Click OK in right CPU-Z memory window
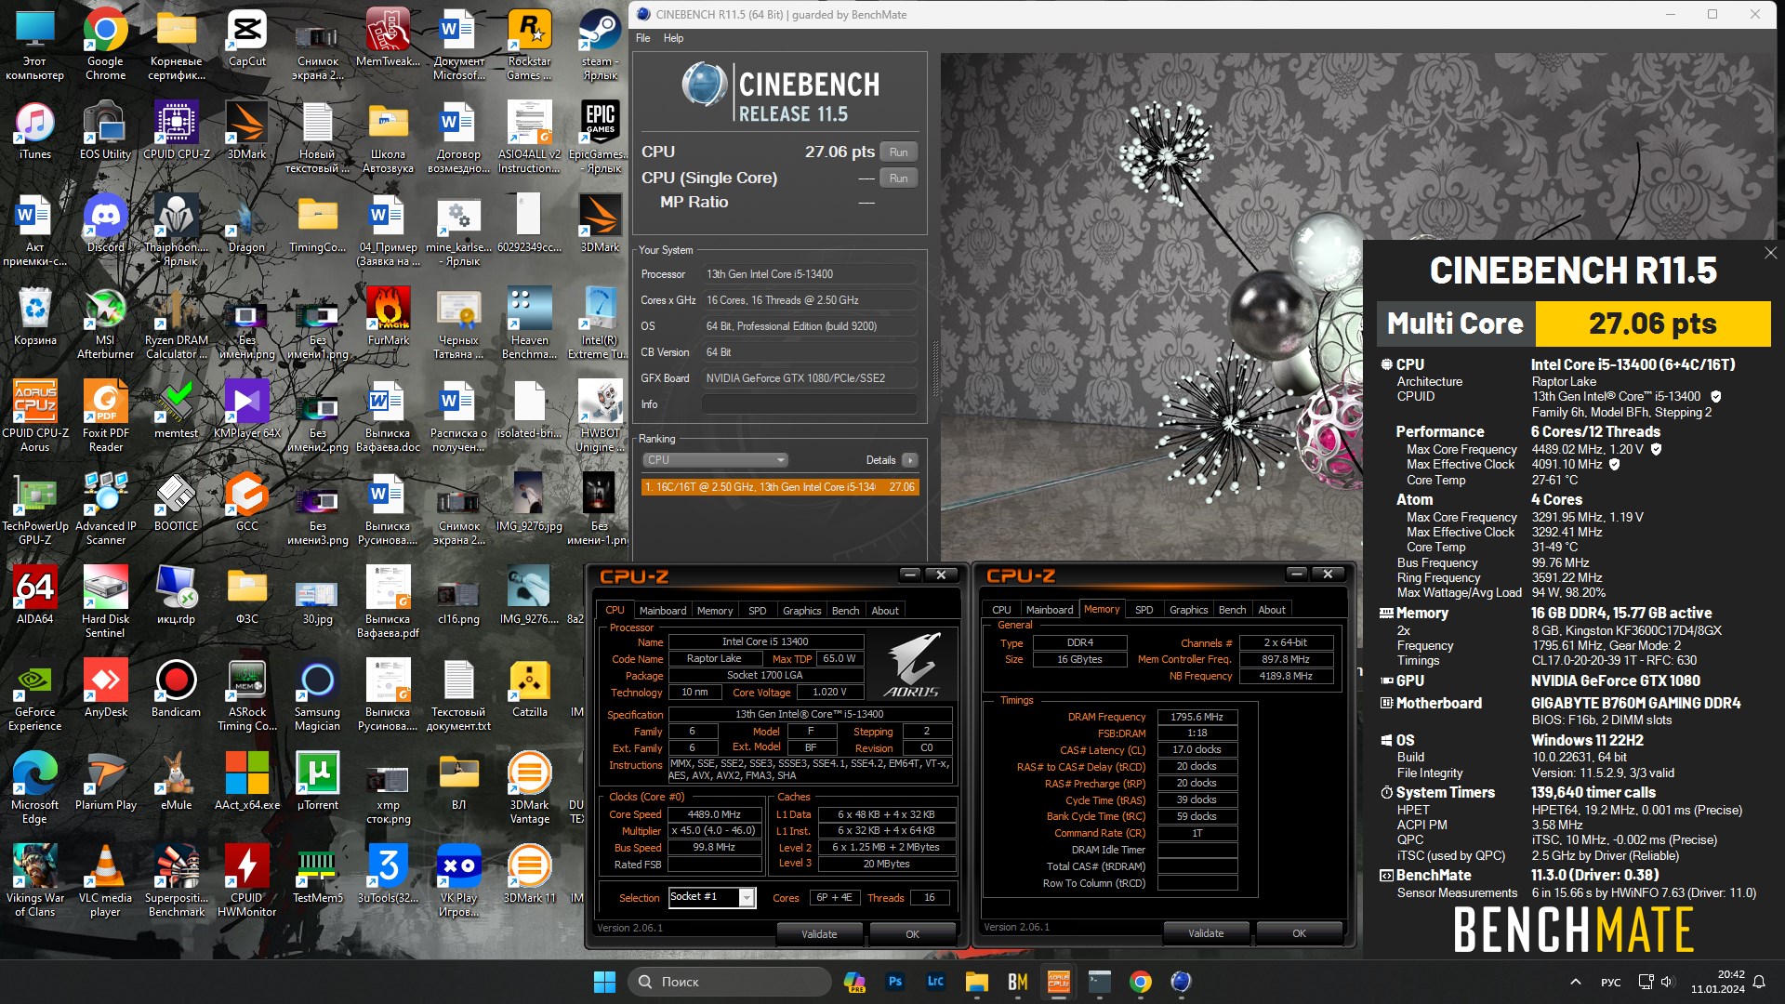The height and width of the screenshot is (1004, 1785). (1299, 933)
